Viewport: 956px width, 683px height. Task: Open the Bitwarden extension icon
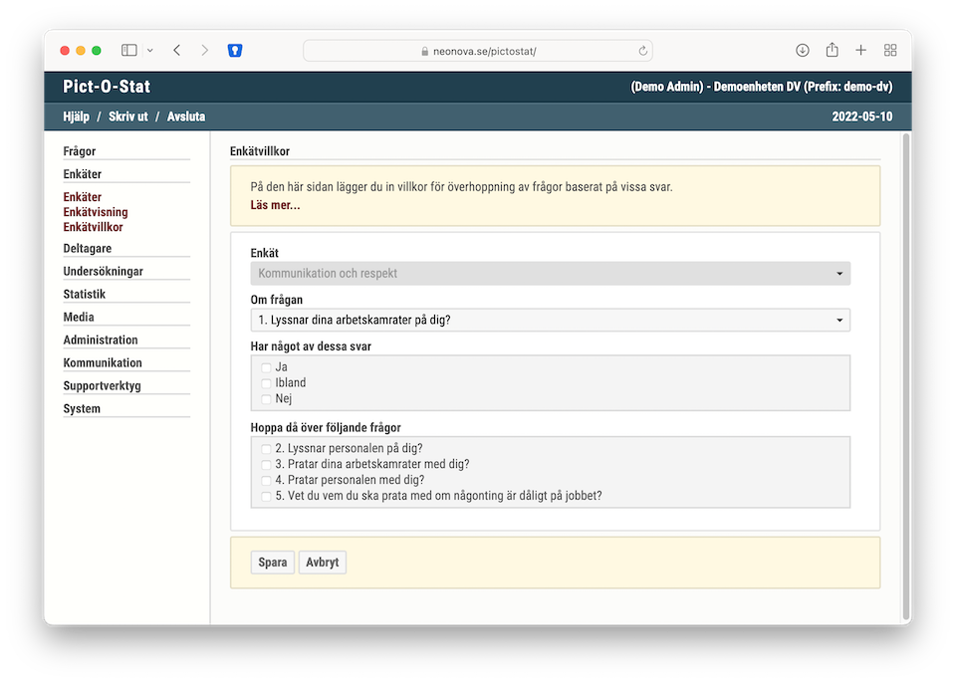235,50
